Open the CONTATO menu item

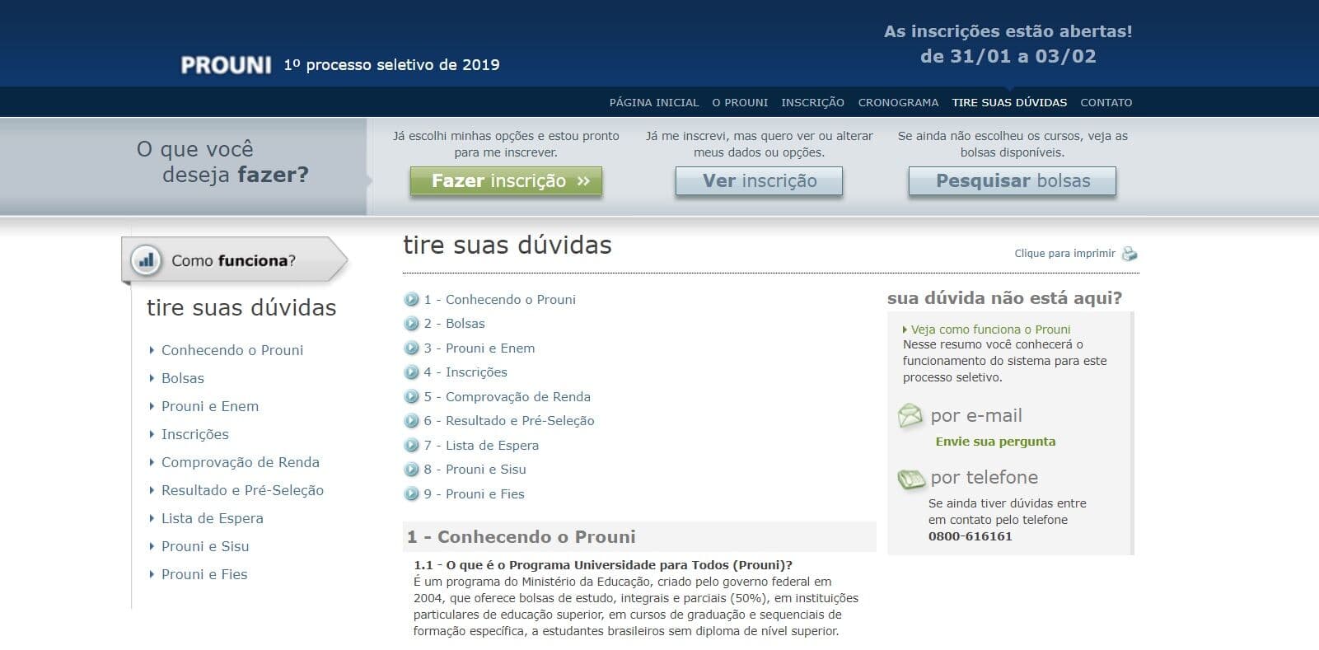point(1106,103)
